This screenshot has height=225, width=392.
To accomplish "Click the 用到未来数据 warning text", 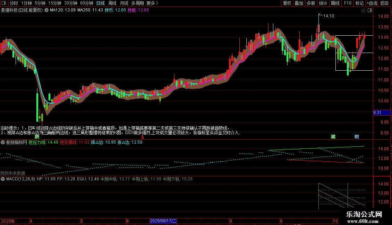I will pos(13,173).
